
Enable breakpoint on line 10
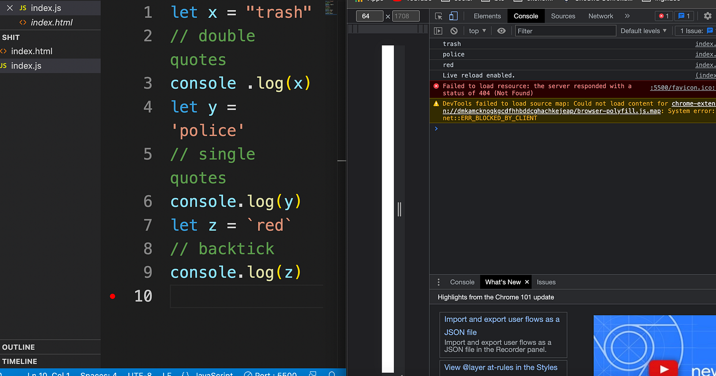coord(113,296)
